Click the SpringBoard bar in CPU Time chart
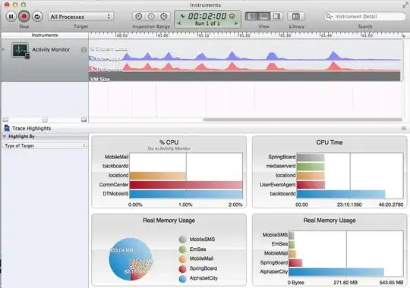The width and height of the screenshot is (410, 288). (311, 158)
